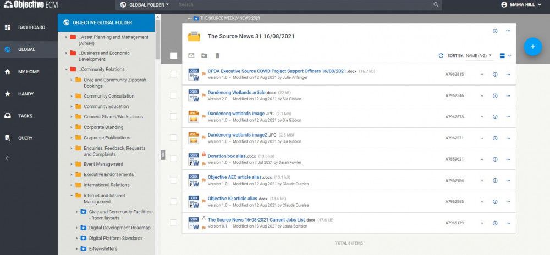The image size is (550, 255).
Task: Click the refresh icon beside Sort By
Action: (x=441, y=55)
